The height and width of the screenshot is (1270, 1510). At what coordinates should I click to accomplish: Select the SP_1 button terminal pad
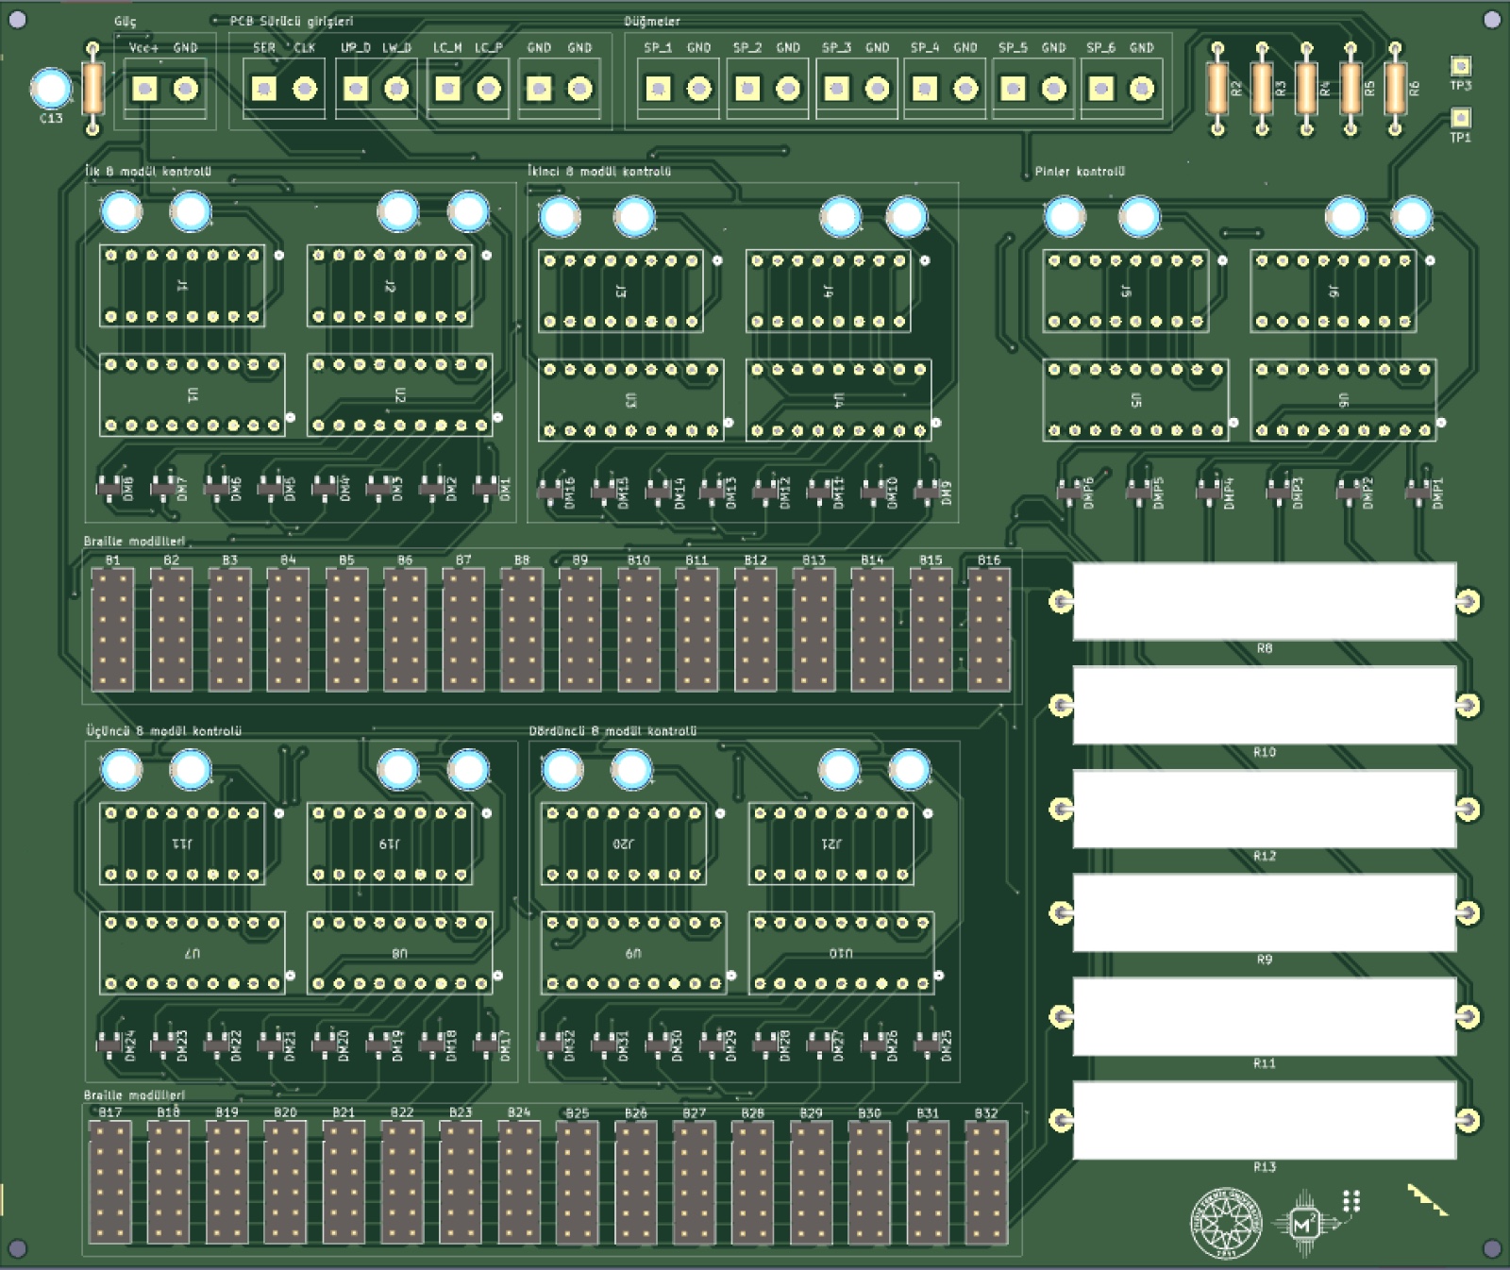(658, 90)
